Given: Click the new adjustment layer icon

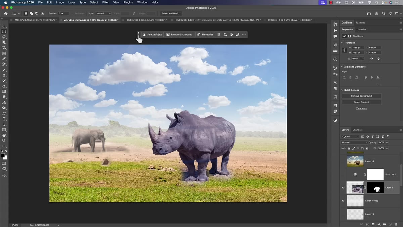Looking at the screenshot, I should (379, 224).
